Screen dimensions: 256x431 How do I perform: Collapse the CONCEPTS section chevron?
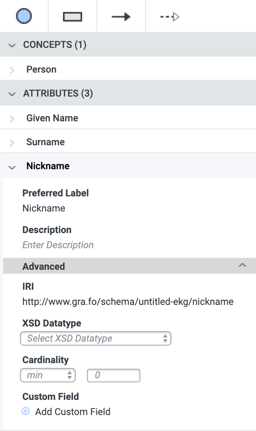pyautogui.click(x=12, y=45)
